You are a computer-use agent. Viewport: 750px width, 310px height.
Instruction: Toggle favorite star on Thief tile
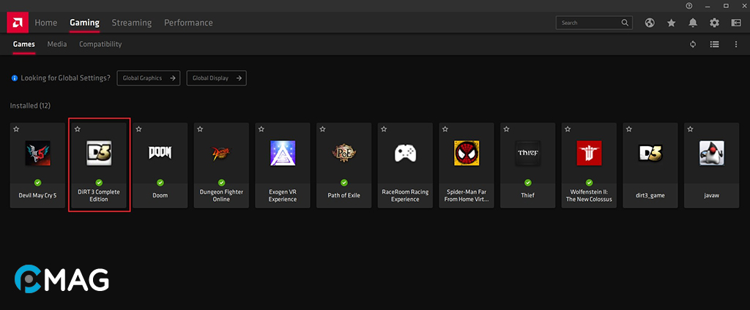(507, 129)
